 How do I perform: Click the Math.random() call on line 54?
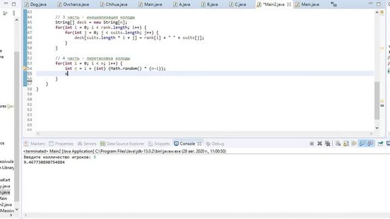coord(126,68)
